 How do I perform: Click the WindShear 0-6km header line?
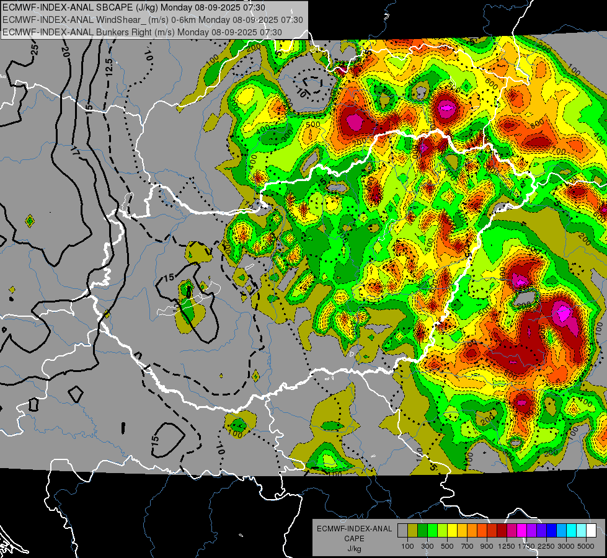tap(153, 20)
